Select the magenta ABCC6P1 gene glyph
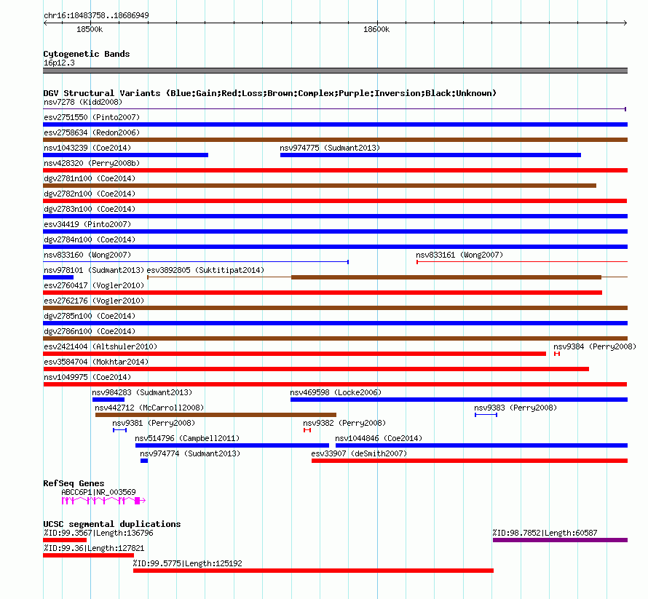Image resolution: width=648 pixels, height=599 pixels. (103, 501)
